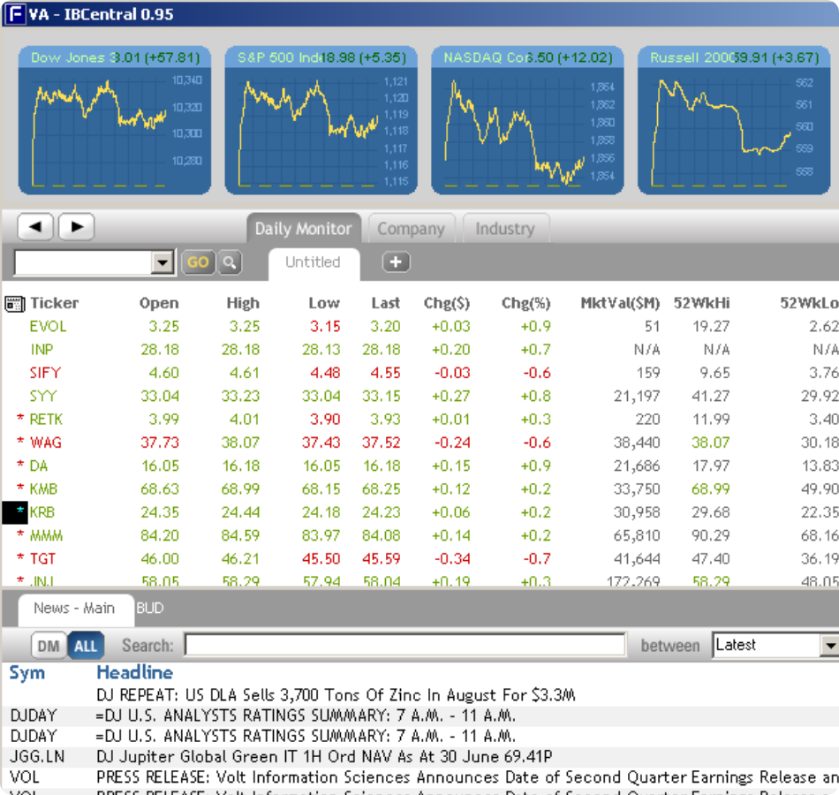This screenshot has width=839, height=795.
Task: Click the forward arrow navigation button
Action: 77,227
